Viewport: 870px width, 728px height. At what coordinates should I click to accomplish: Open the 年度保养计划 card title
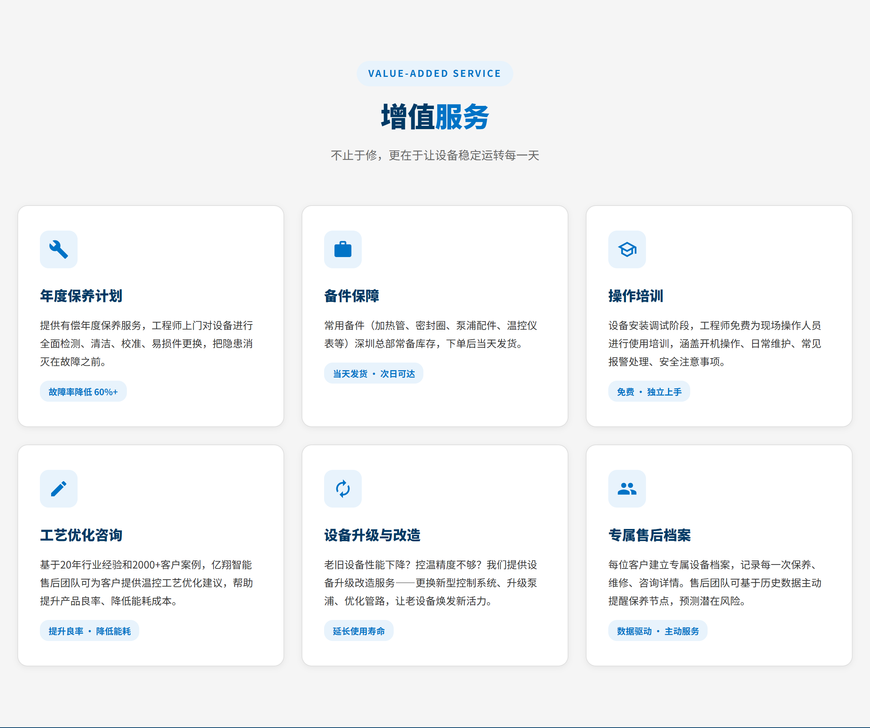tap(81, 296)
